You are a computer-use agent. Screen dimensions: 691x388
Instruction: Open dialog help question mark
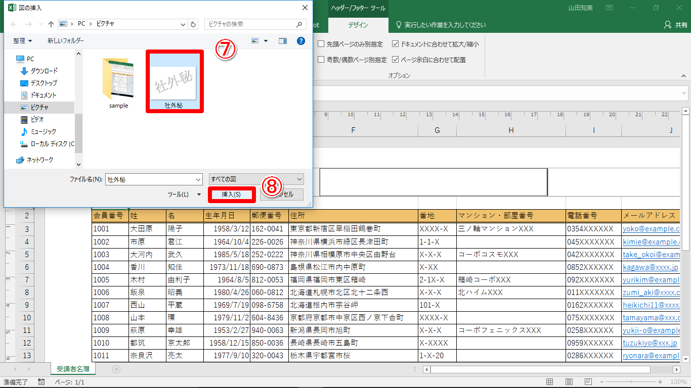pos(301,41)
